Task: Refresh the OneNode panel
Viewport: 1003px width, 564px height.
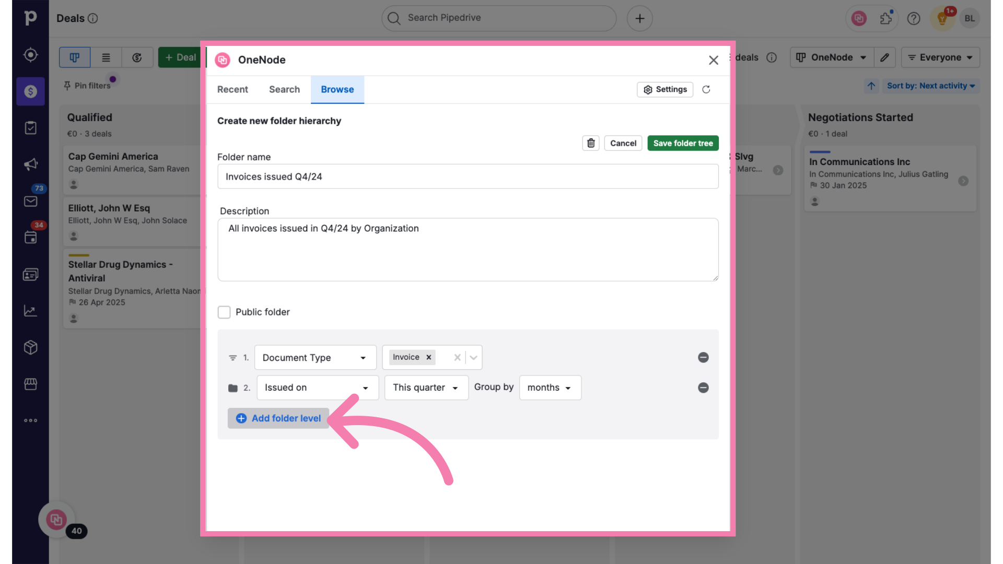Action: tap(706, 90)
